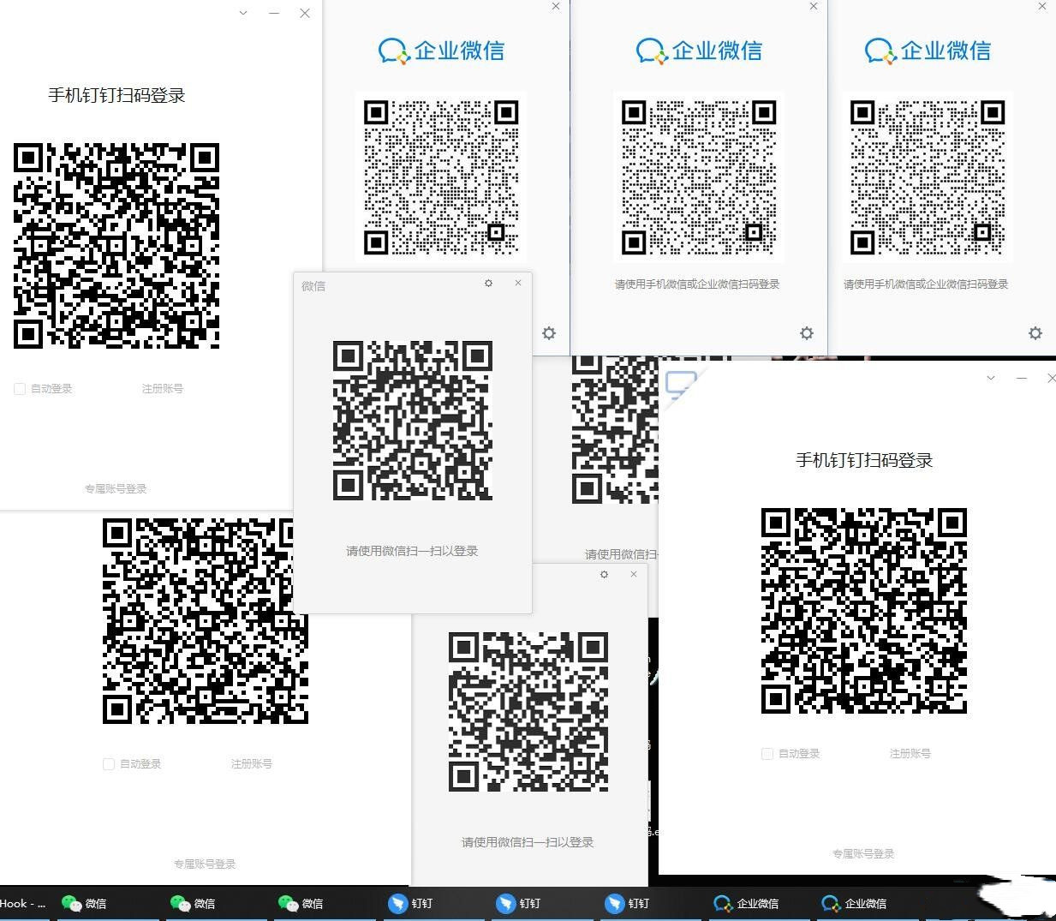Viewport: 1056px width, 921px height.
Task: Click the gear icon on the lower 微信 login window
Action: coord(604,575)
